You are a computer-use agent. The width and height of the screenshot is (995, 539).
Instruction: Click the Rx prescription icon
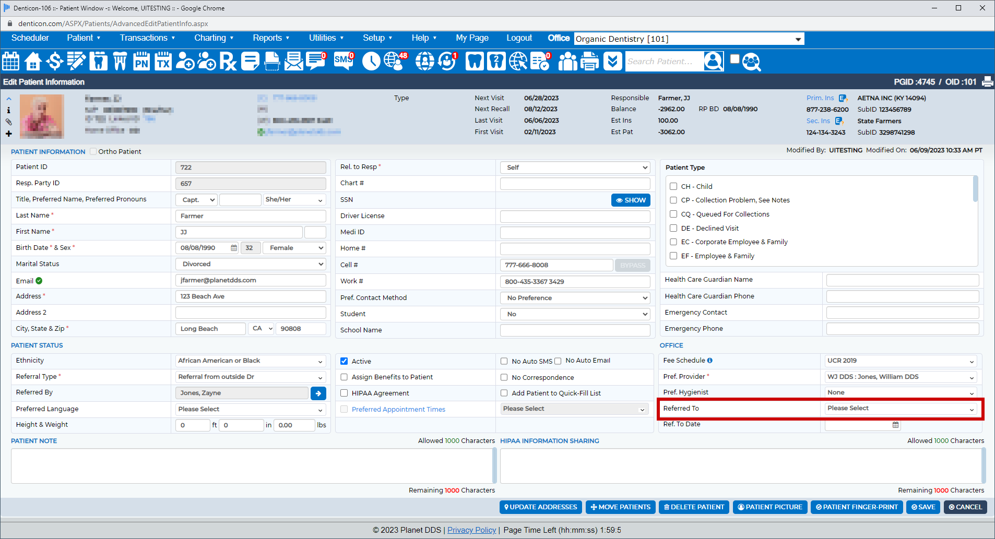(228, 61)
